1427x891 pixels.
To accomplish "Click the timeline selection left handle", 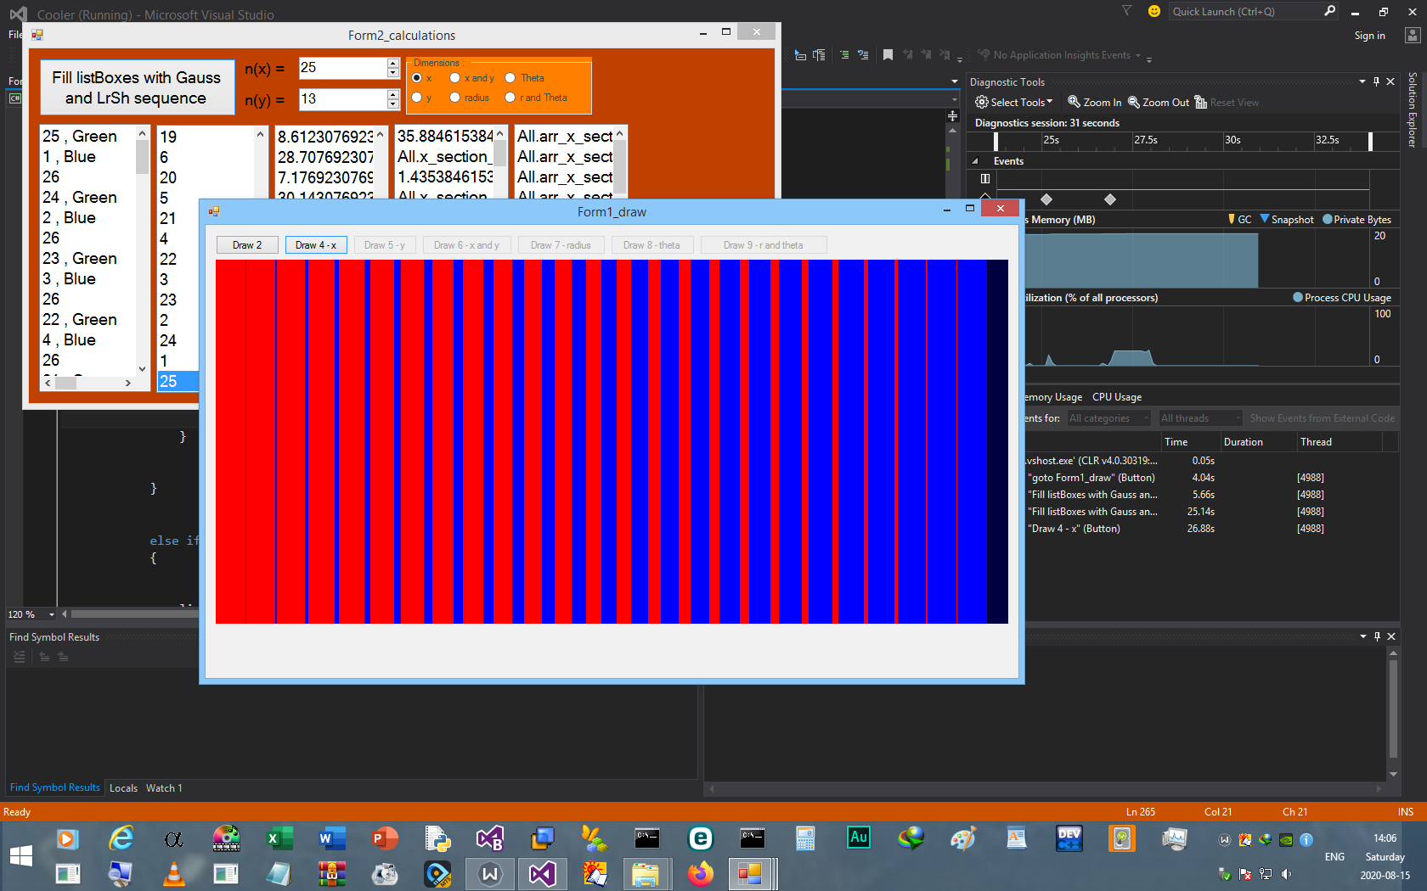I will (996, 142).
